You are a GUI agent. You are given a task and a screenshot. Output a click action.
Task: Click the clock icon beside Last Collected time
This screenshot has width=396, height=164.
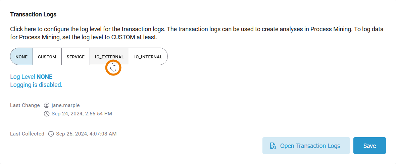(x=51, y=134)
